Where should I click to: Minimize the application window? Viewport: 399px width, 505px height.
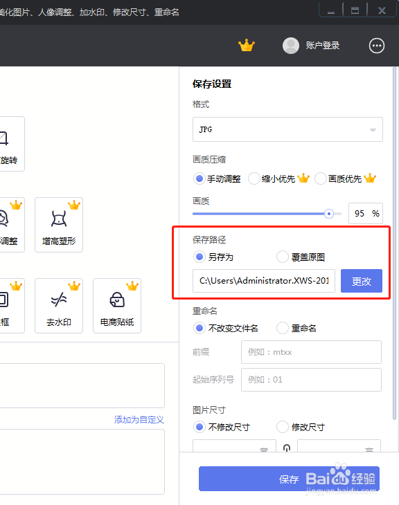[x=331, y=11]
